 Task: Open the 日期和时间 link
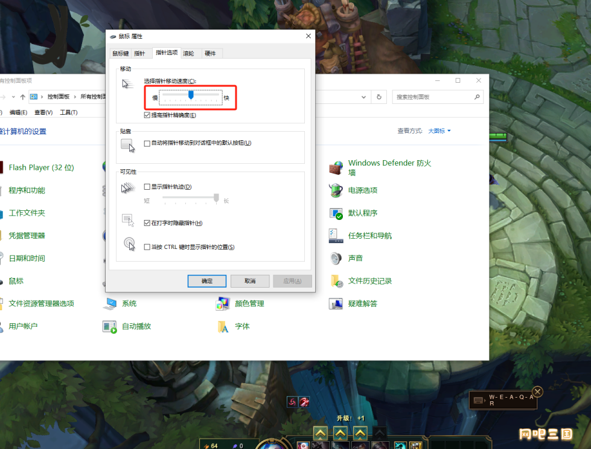tap(27, 259)
